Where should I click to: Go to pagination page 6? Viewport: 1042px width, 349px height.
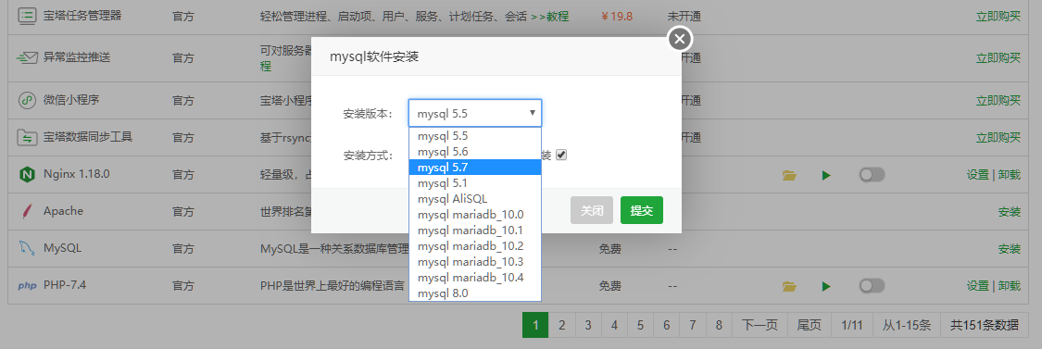click(x=667, y=325)
